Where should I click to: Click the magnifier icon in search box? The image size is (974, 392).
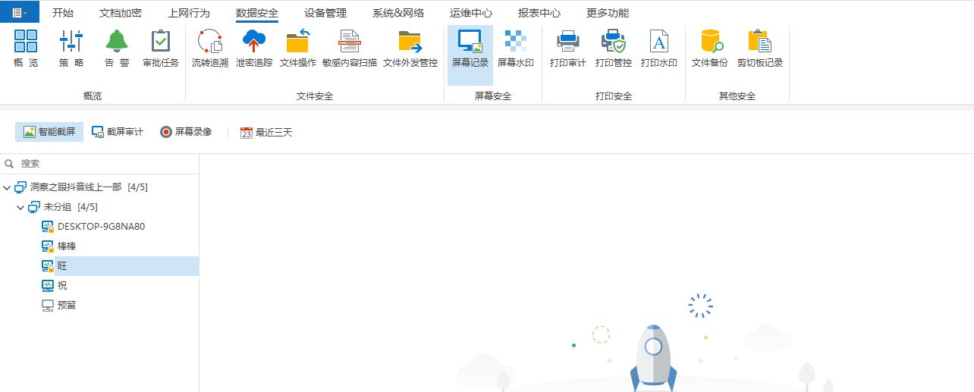(10, 163)
